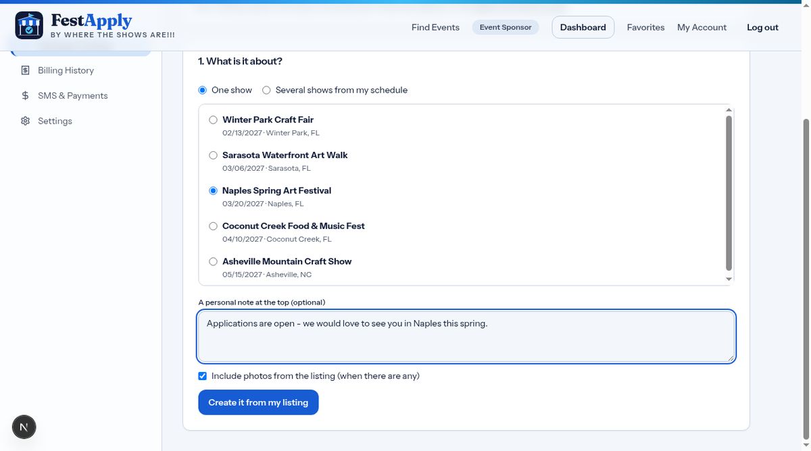Click the '04/10/2027 · Coconut Creek, FL' text
Image resolution: width=811 pixels, height=451 pixels.
[x=277, y=239]
